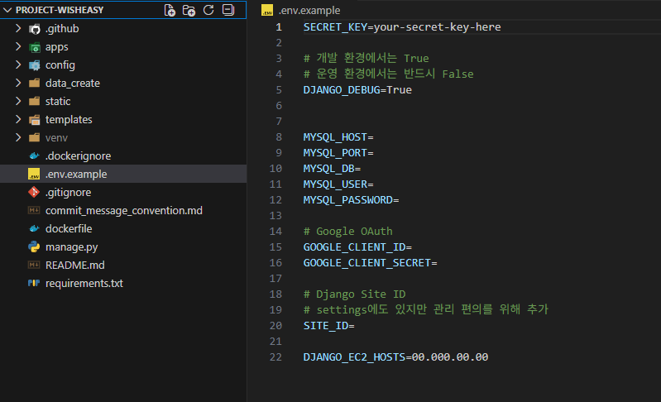The image size is (661, 402).
Task: Place cursor on the SECRET_KEY line
Action: [x=401, y=26]
